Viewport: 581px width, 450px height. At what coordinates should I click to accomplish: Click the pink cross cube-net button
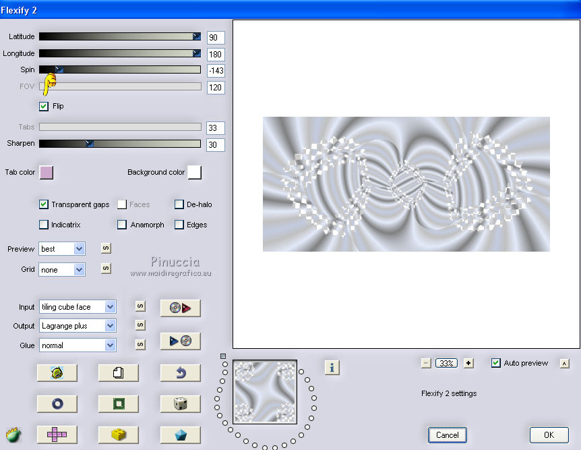pos(57,434)
